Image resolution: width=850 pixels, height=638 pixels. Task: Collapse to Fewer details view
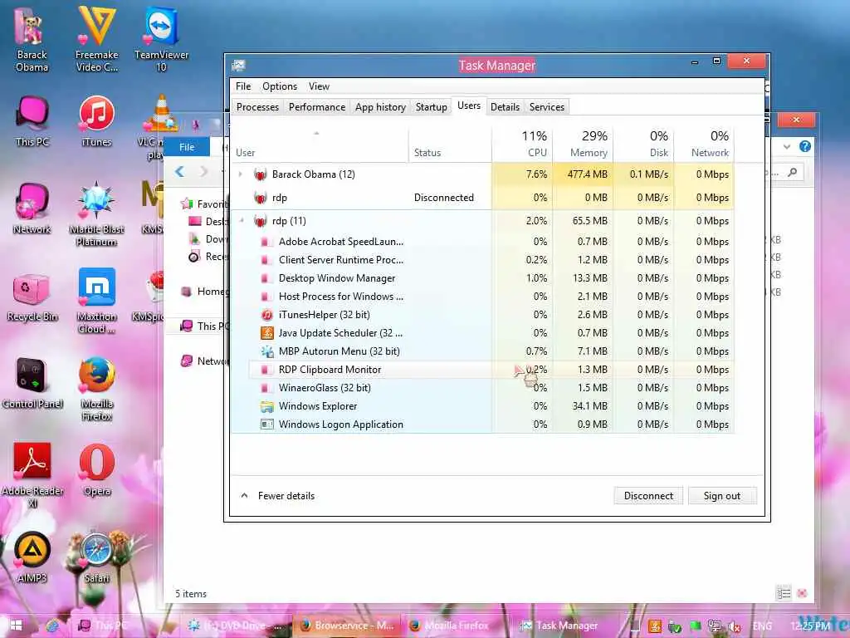pos(278,496)
